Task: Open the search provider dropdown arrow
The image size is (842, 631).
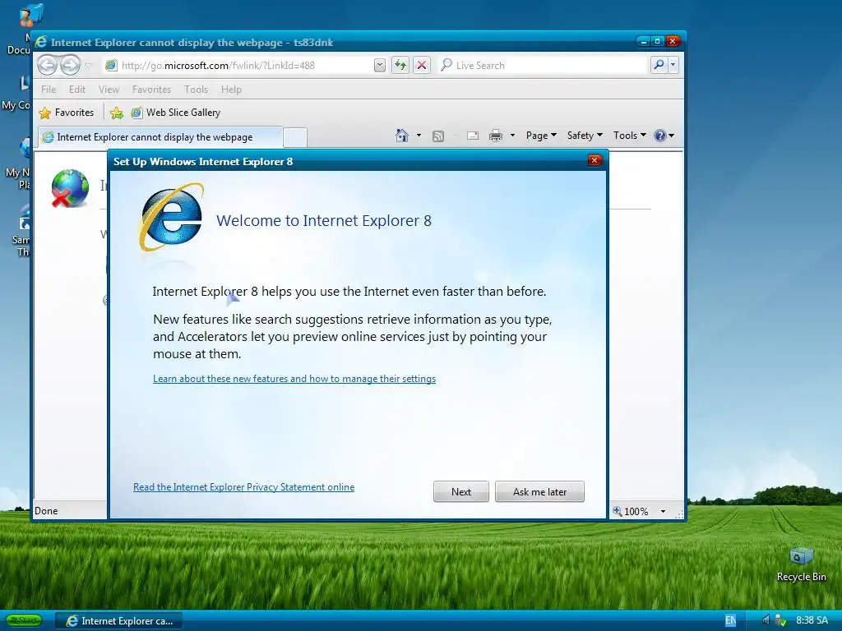Action: 673,66
